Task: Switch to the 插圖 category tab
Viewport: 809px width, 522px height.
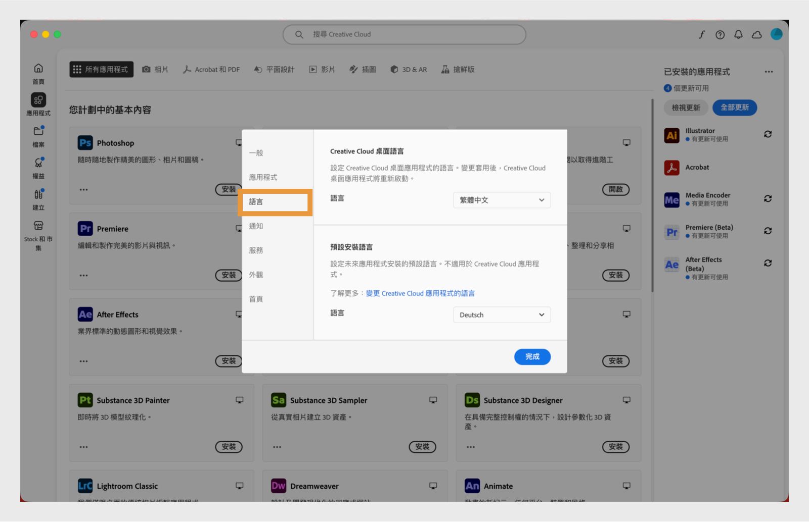Action: (363, 70)
